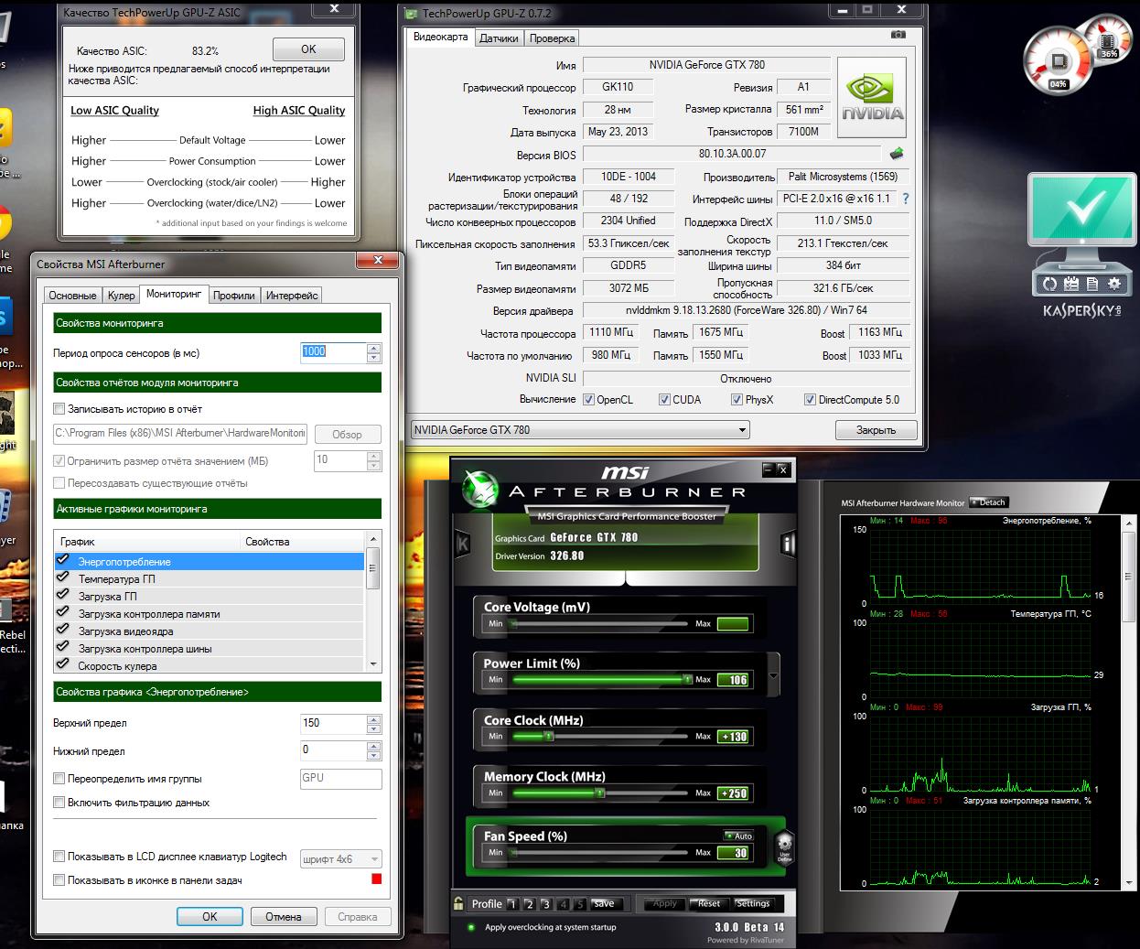The width and height of the screenshot is (1140, 949).
Task: Click the BIOS save chip icon
Action: tap(897, 154)
